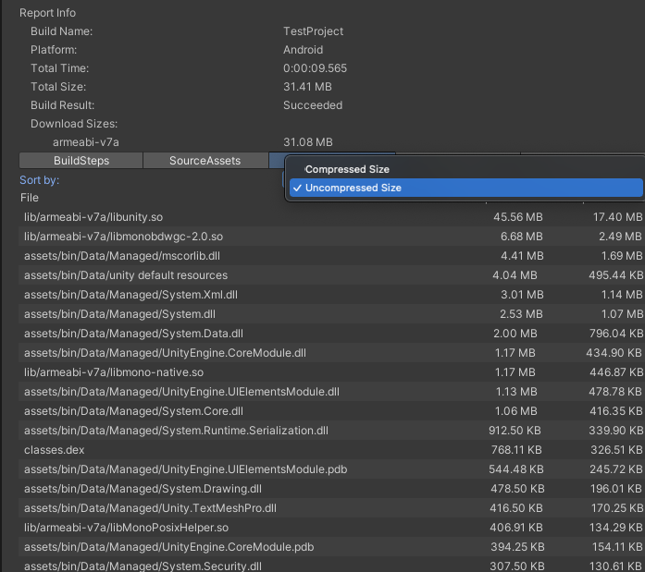Select the System.Security.dll row
This screenshot has height=572, width=645.
point(331,566)
